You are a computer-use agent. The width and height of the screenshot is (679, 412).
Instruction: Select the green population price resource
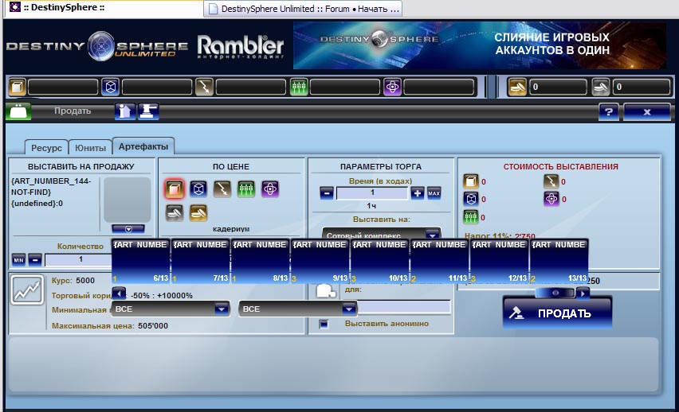246,189
